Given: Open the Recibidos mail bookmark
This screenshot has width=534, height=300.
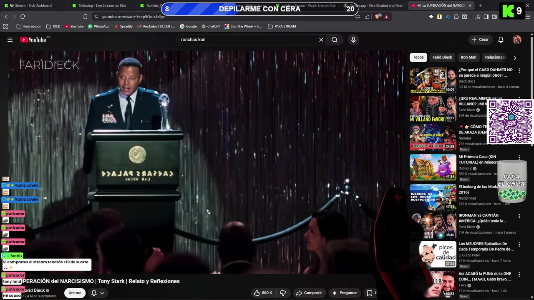Looking at the screenshot, I should click(156, 26).
